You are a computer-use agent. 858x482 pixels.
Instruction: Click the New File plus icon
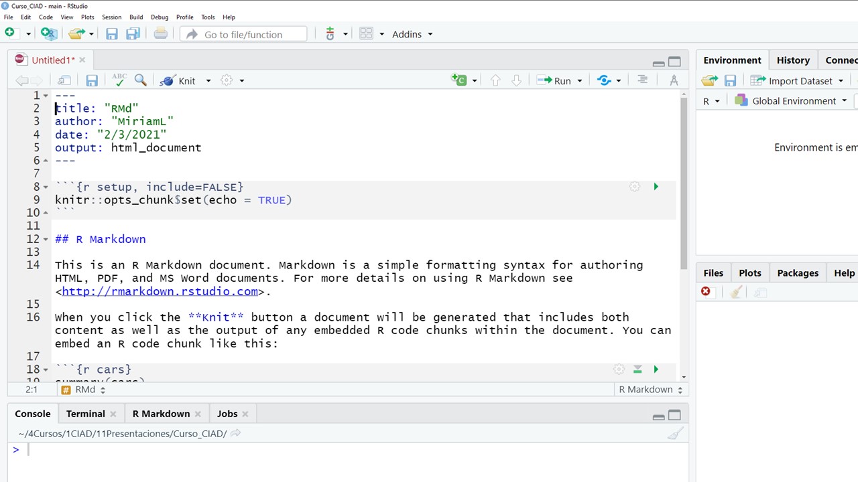[9, 33]
